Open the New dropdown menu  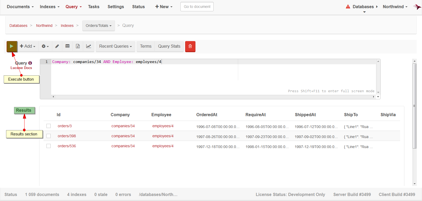[x=164, y=7]
